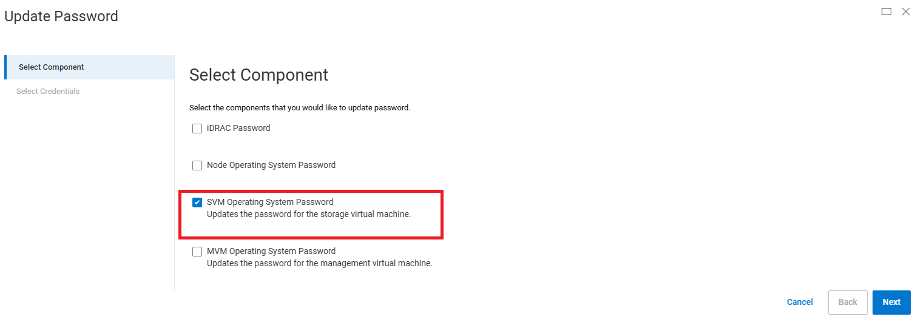Open the Select Component wizard step
Screen dimensions: 915x328
click(x=52, y=67)
